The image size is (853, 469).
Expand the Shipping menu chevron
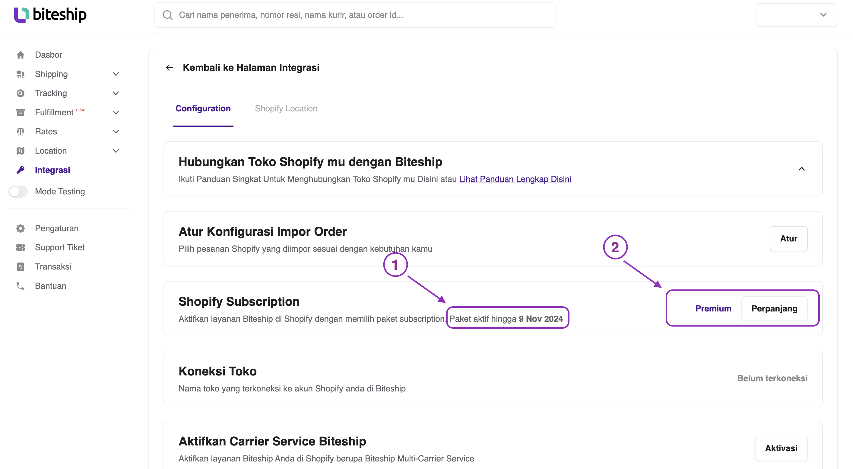point(116,74)
